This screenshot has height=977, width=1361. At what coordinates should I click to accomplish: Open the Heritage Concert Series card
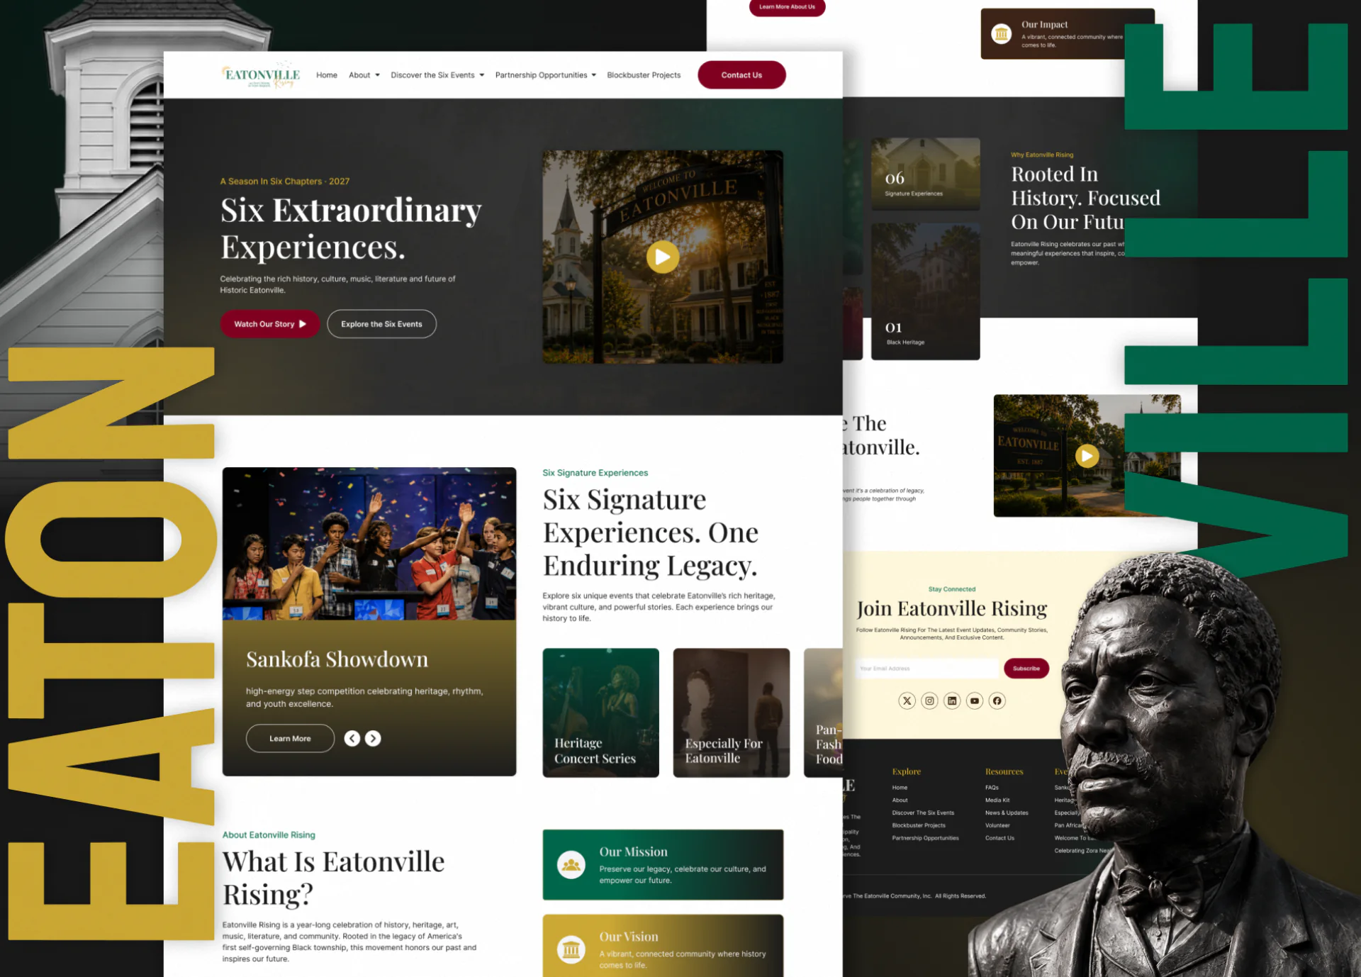pos(600,713)
